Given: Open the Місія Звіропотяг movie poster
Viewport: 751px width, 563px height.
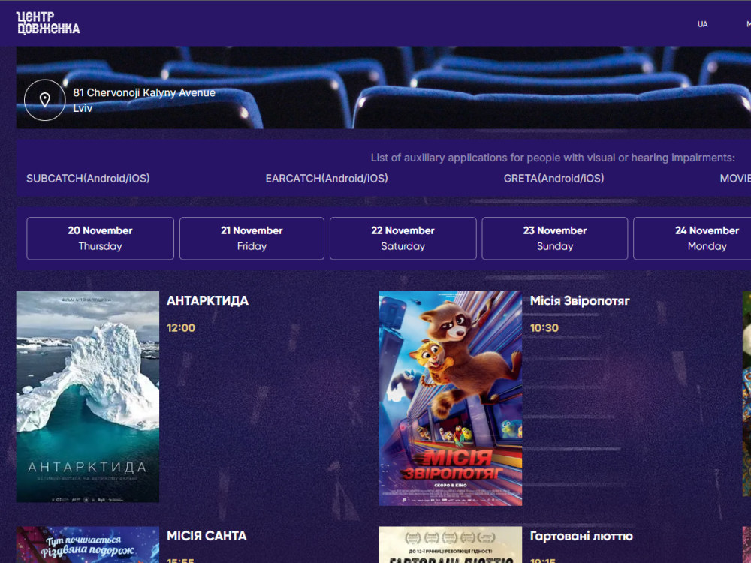Looking at the screenshot, I should (450, 399).
